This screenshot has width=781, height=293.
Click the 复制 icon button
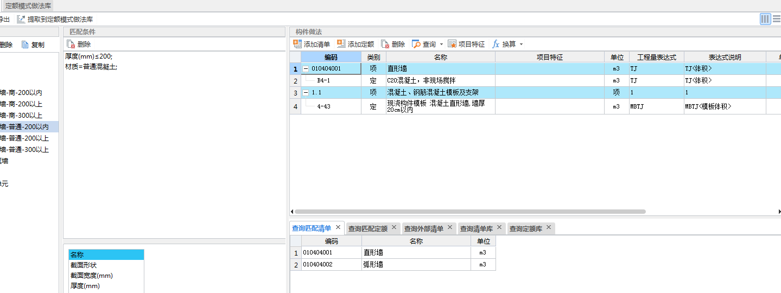[33, 44]
